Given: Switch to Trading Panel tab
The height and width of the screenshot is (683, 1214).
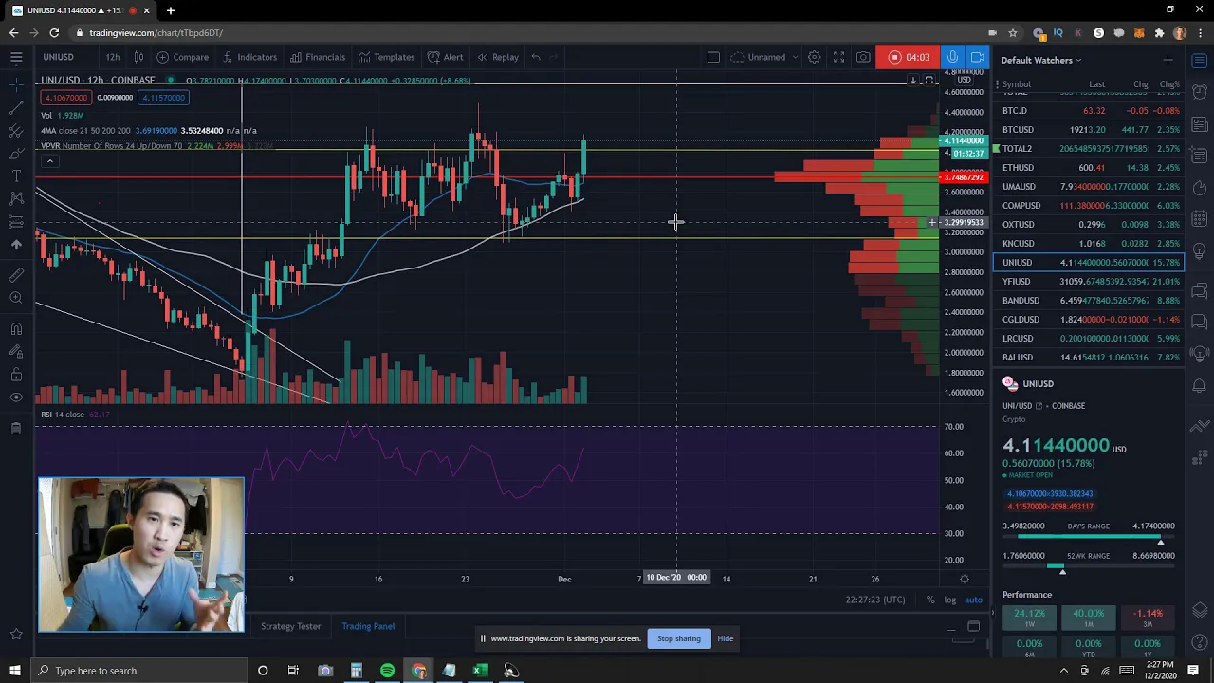Looking at the screenshot, I should (368, 626).
